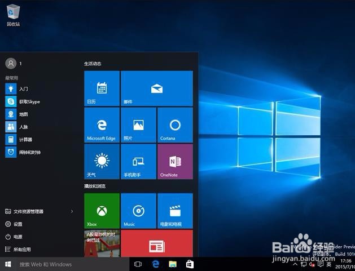
Task: Click the 搜索 Web 和 Windows search box
Action: click(72, 264)
